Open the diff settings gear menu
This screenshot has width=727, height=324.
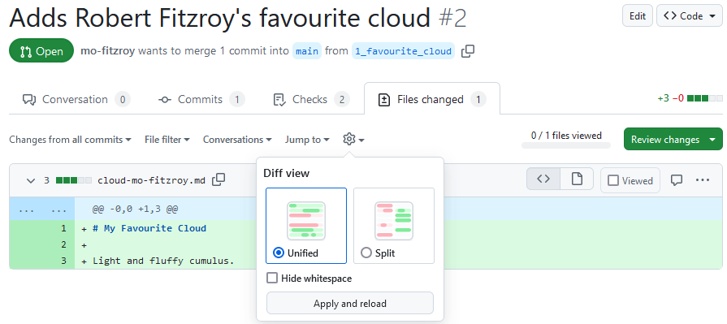(x=353, y=139)
